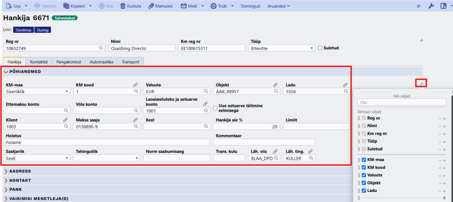This screenshot has width=453, height=202.
Task: Switch to the Pangakontod tab
Action: coord(69,62)
